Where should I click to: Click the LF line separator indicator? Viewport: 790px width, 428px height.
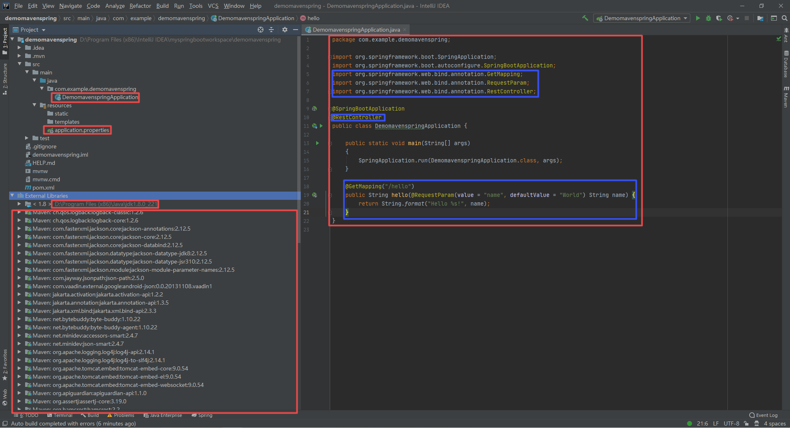pyautogui.click(x=716, y=423)
